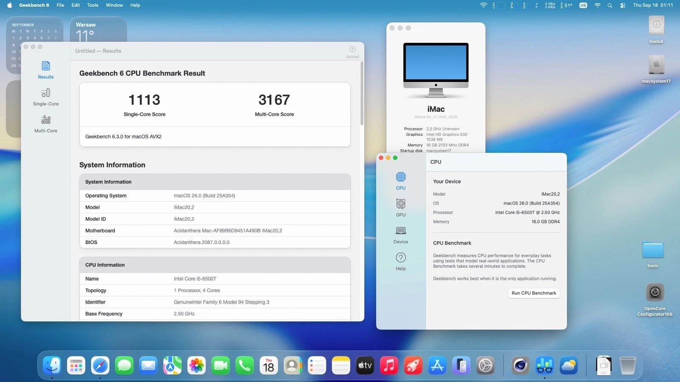Click the scrollbar in the Results window
Image resolution: width=680 pixels, height=382 pixels.
pos(362,93)
